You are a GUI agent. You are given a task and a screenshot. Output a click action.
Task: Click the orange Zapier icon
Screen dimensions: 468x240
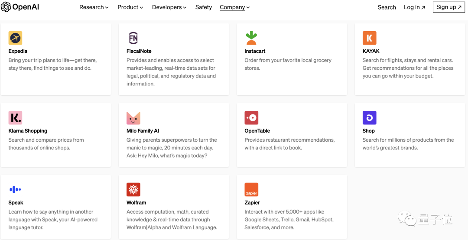(251, 190)
